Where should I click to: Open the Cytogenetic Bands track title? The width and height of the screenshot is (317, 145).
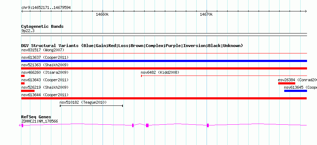click(42, 26)
